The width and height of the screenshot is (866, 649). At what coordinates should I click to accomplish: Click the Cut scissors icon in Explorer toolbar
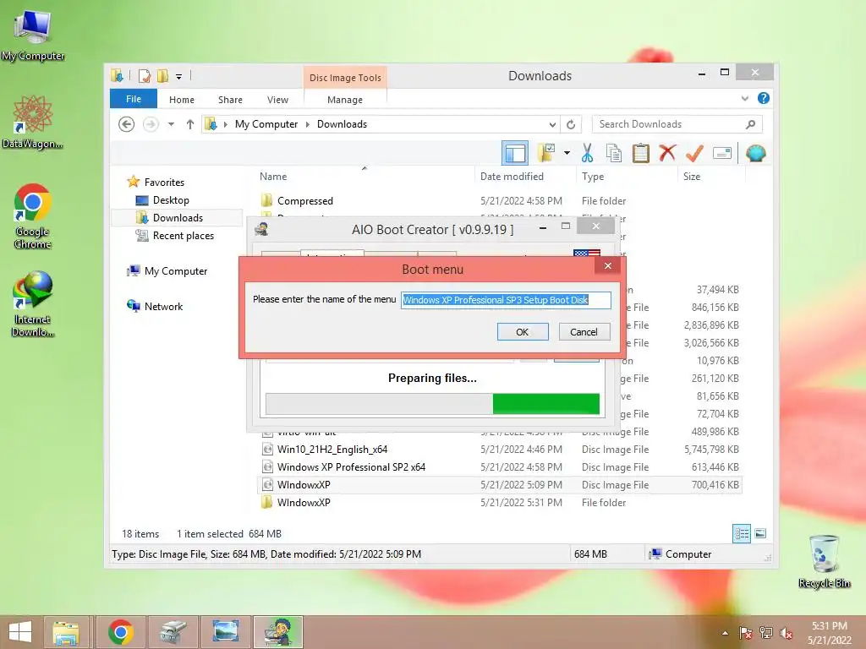[x=587, y=153]
